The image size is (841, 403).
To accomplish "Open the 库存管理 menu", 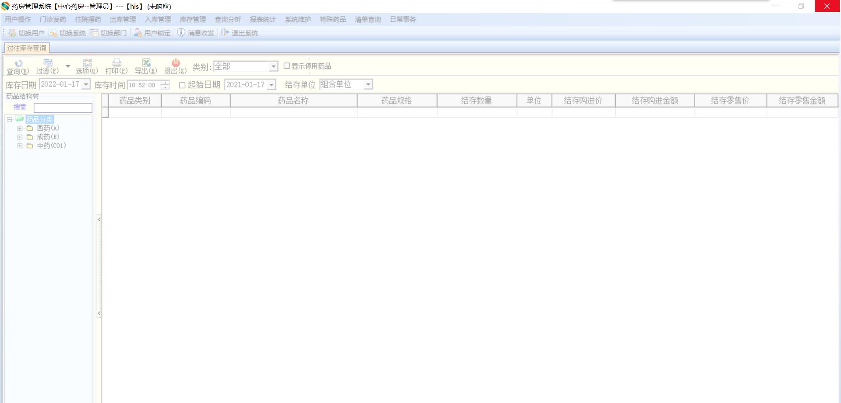I will click(x=193, y=20).
